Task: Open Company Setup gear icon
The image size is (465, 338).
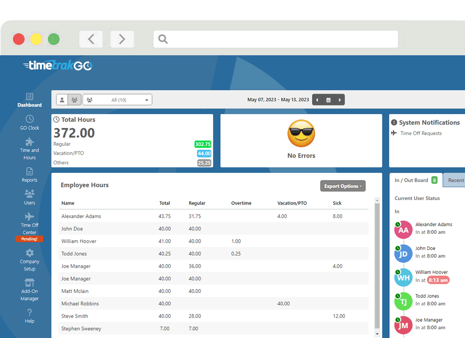Action: point(29,253)
